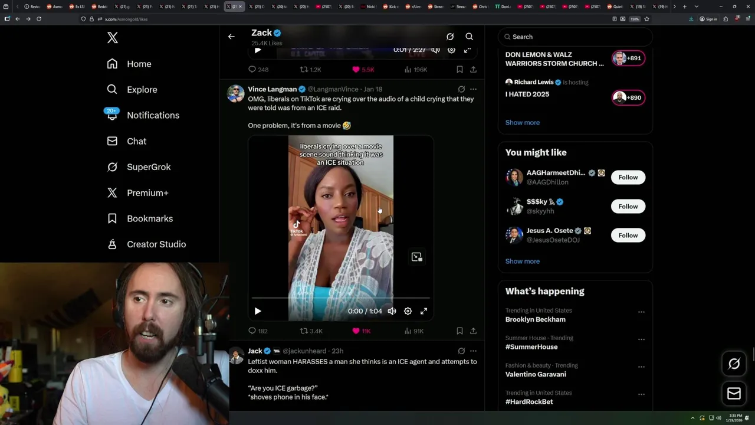Unlike Vince Langman's post with 11K likes
The image size is (755, 425).
click(361, 331)
